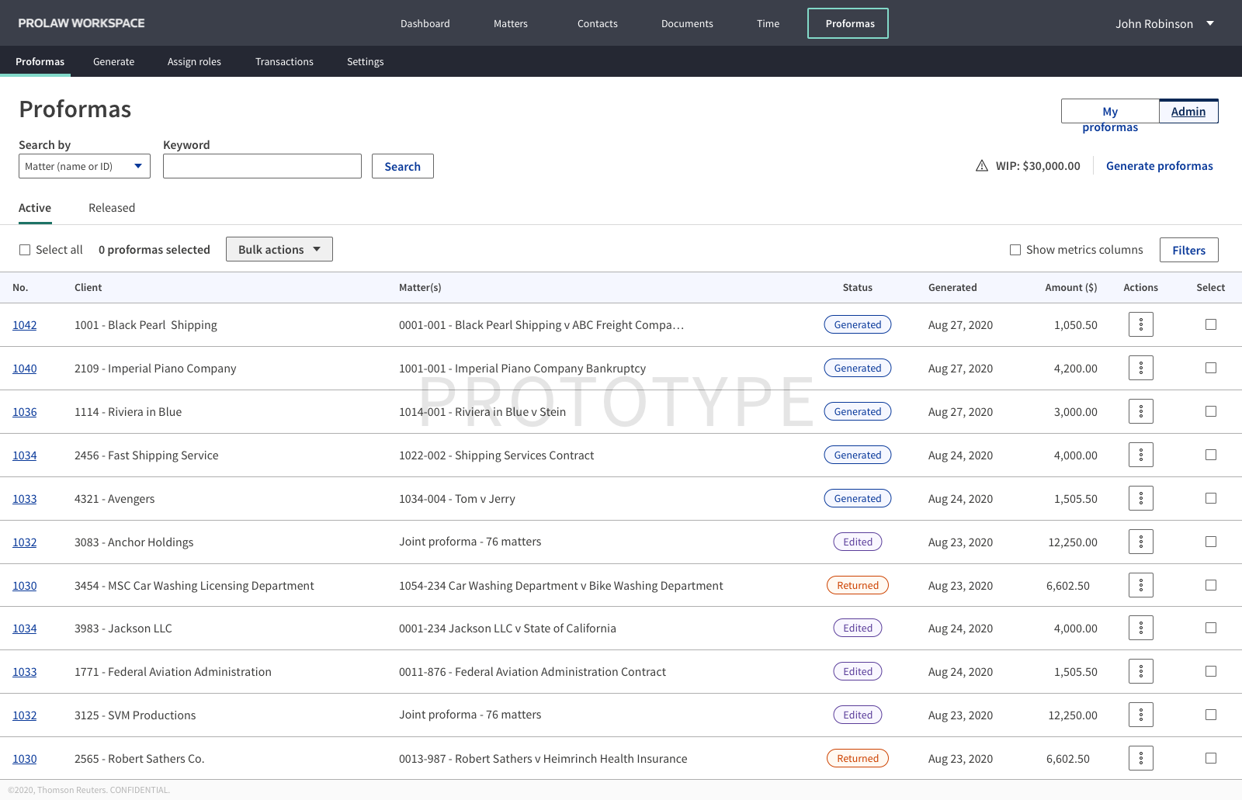
Task: Click the WIP warning triangle icon
Action: (x=982, y=165)
